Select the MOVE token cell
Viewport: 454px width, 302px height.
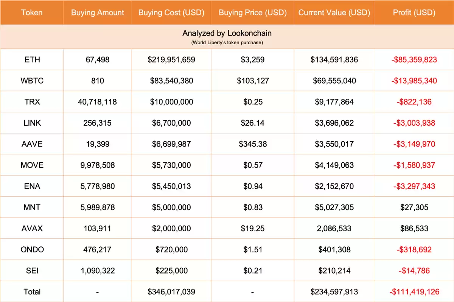32,165
